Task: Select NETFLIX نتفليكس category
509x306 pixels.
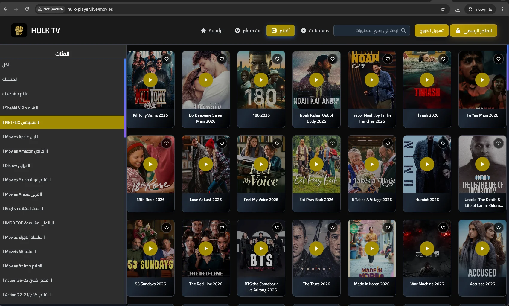Action: (62, 122)
